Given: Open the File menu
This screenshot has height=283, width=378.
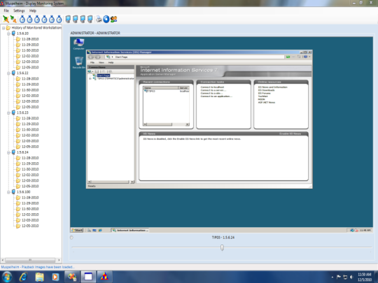Looking at the screenshot, I should click(x=6, y=10).
